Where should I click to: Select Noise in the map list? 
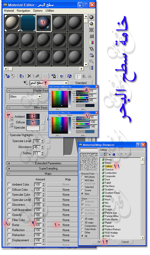108,206
